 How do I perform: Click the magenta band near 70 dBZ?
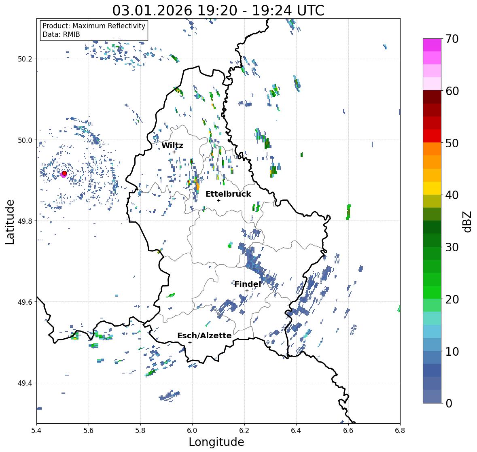[432, 45]
